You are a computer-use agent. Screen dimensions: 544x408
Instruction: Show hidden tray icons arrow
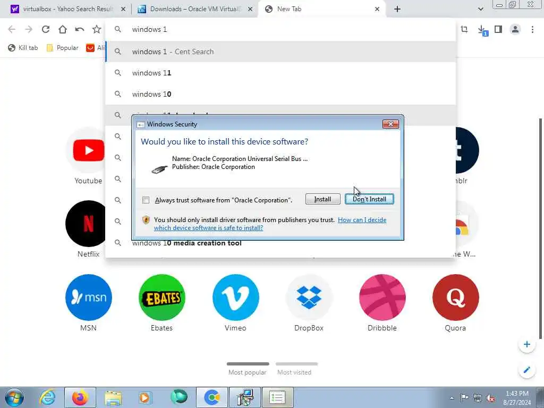tap(452, 398)
